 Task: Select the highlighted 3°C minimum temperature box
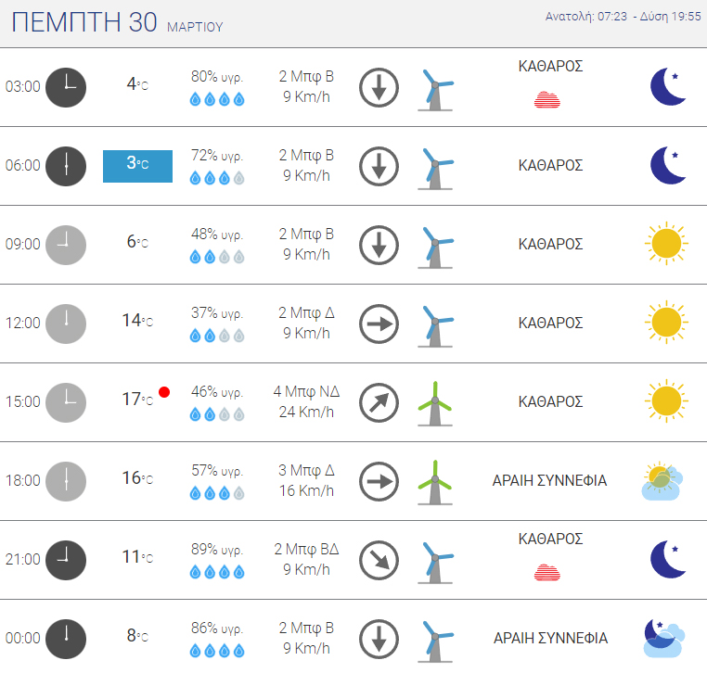tap(137, 166)
